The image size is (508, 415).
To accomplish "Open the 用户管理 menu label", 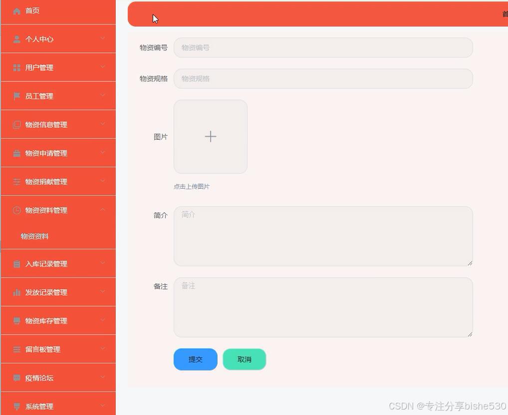I will (39, 68).
